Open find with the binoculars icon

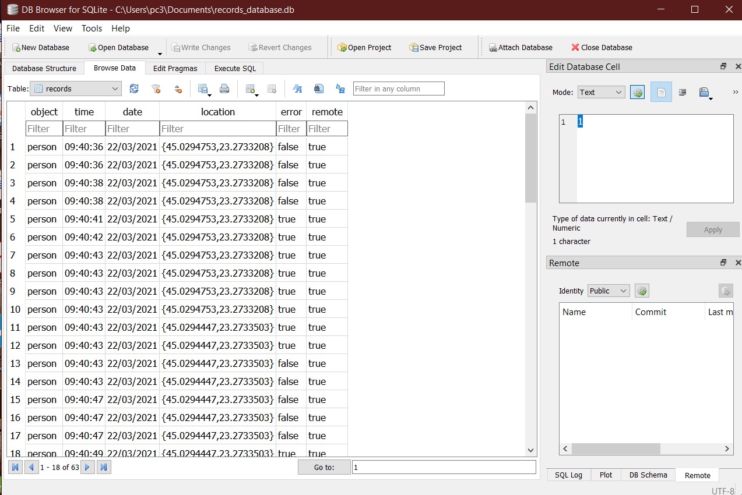pos(319,89)
